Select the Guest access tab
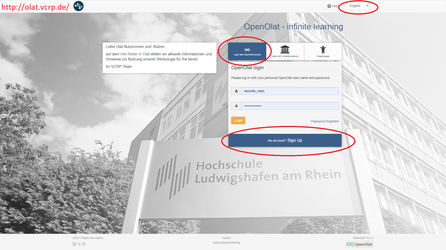Viewport: 446px width, 250px height. [x=323, y=52]
